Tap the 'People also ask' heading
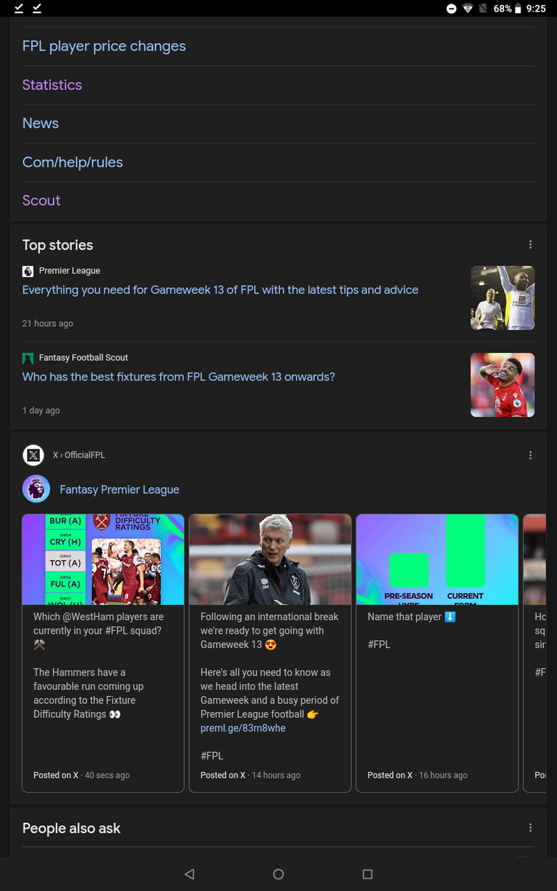 [72, 828]
